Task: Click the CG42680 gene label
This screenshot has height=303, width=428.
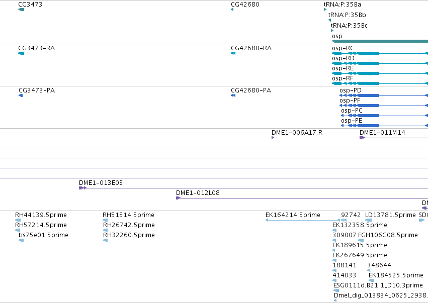Action: click(x=245, y=5)
